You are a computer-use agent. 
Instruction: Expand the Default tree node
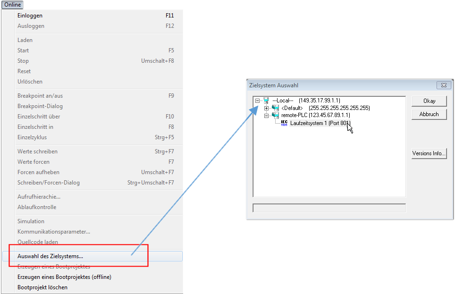coord(266,108)
